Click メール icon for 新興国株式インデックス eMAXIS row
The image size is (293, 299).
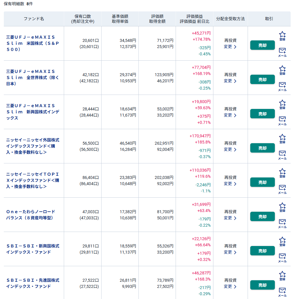coord(282,121)
